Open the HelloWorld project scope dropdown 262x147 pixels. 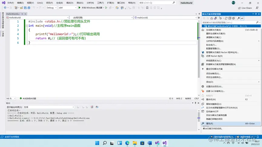click(38, 18)
